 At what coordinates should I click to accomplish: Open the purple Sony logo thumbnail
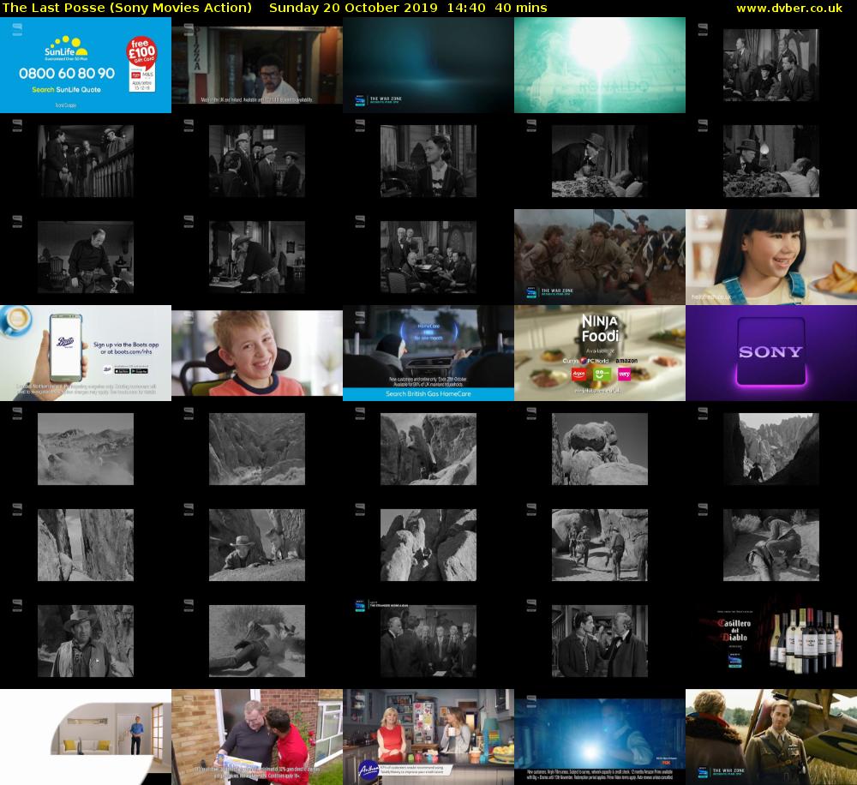pyautogui.click(x=771, y=353)
